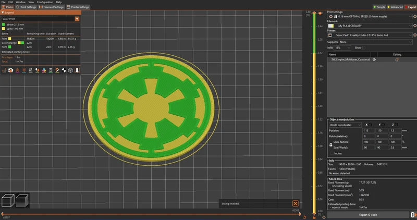The height and width of the screenshot is (220, 417).
Task: Click the gear icon beside the Filament preset
Action: 415,26
